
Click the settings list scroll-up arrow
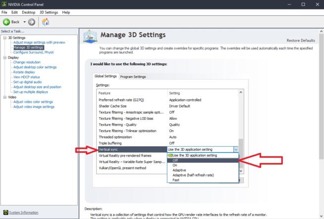click(241, 92)
